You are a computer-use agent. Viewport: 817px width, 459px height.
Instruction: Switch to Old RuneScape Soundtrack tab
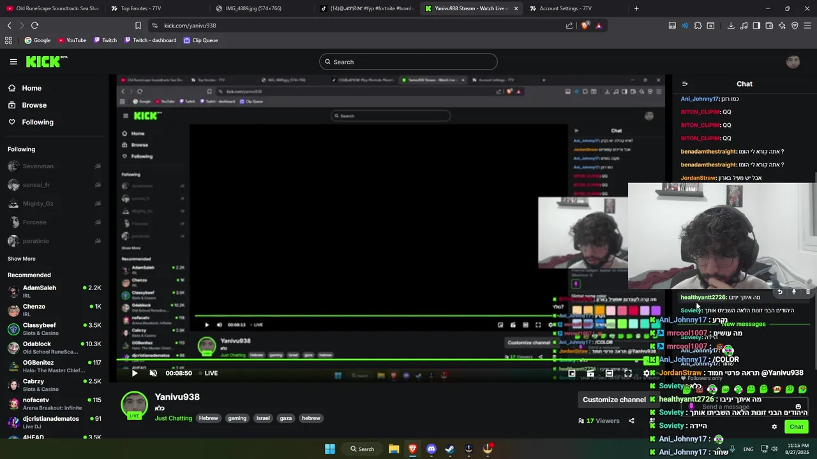(52, 8)
